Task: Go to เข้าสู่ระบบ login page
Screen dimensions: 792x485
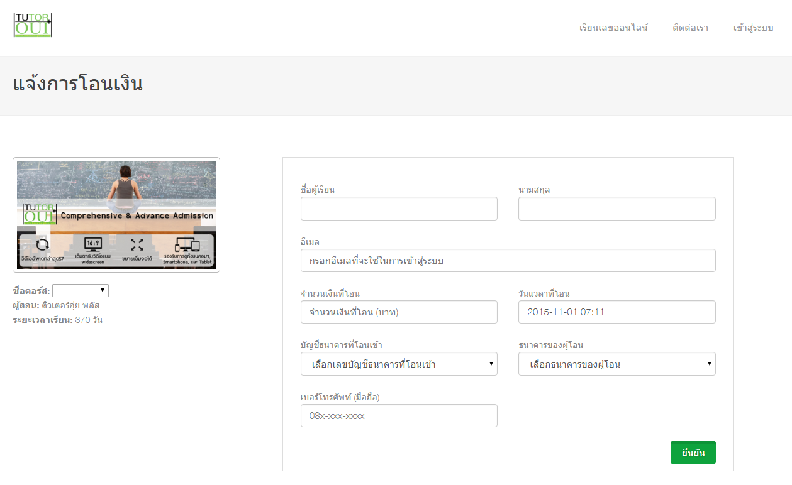Action: pos(753,28)
